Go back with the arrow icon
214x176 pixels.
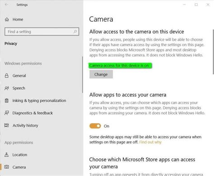tap(6, 5)
